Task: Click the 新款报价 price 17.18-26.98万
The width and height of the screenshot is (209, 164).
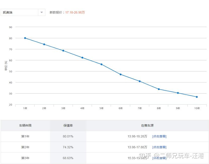Action: (x=75, y=13)
